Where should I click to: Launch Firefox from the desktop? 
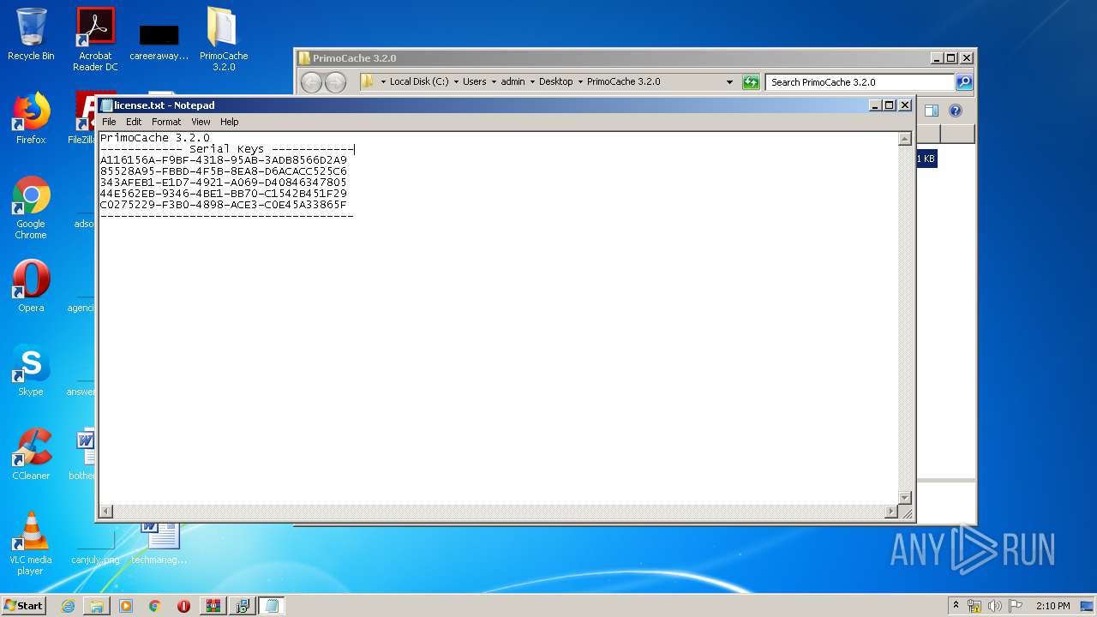click(31, 118)
